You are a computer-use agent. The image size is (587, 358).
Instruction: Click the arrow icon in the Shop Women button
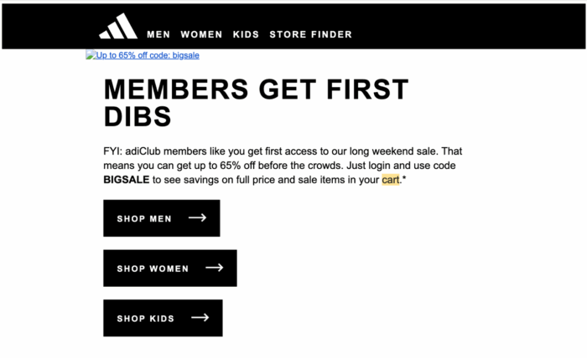pyautogui.click(x=215, y=268)
